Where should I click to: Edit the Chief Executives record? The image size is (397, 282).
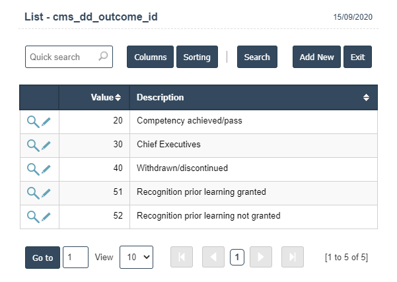[46, 145]
